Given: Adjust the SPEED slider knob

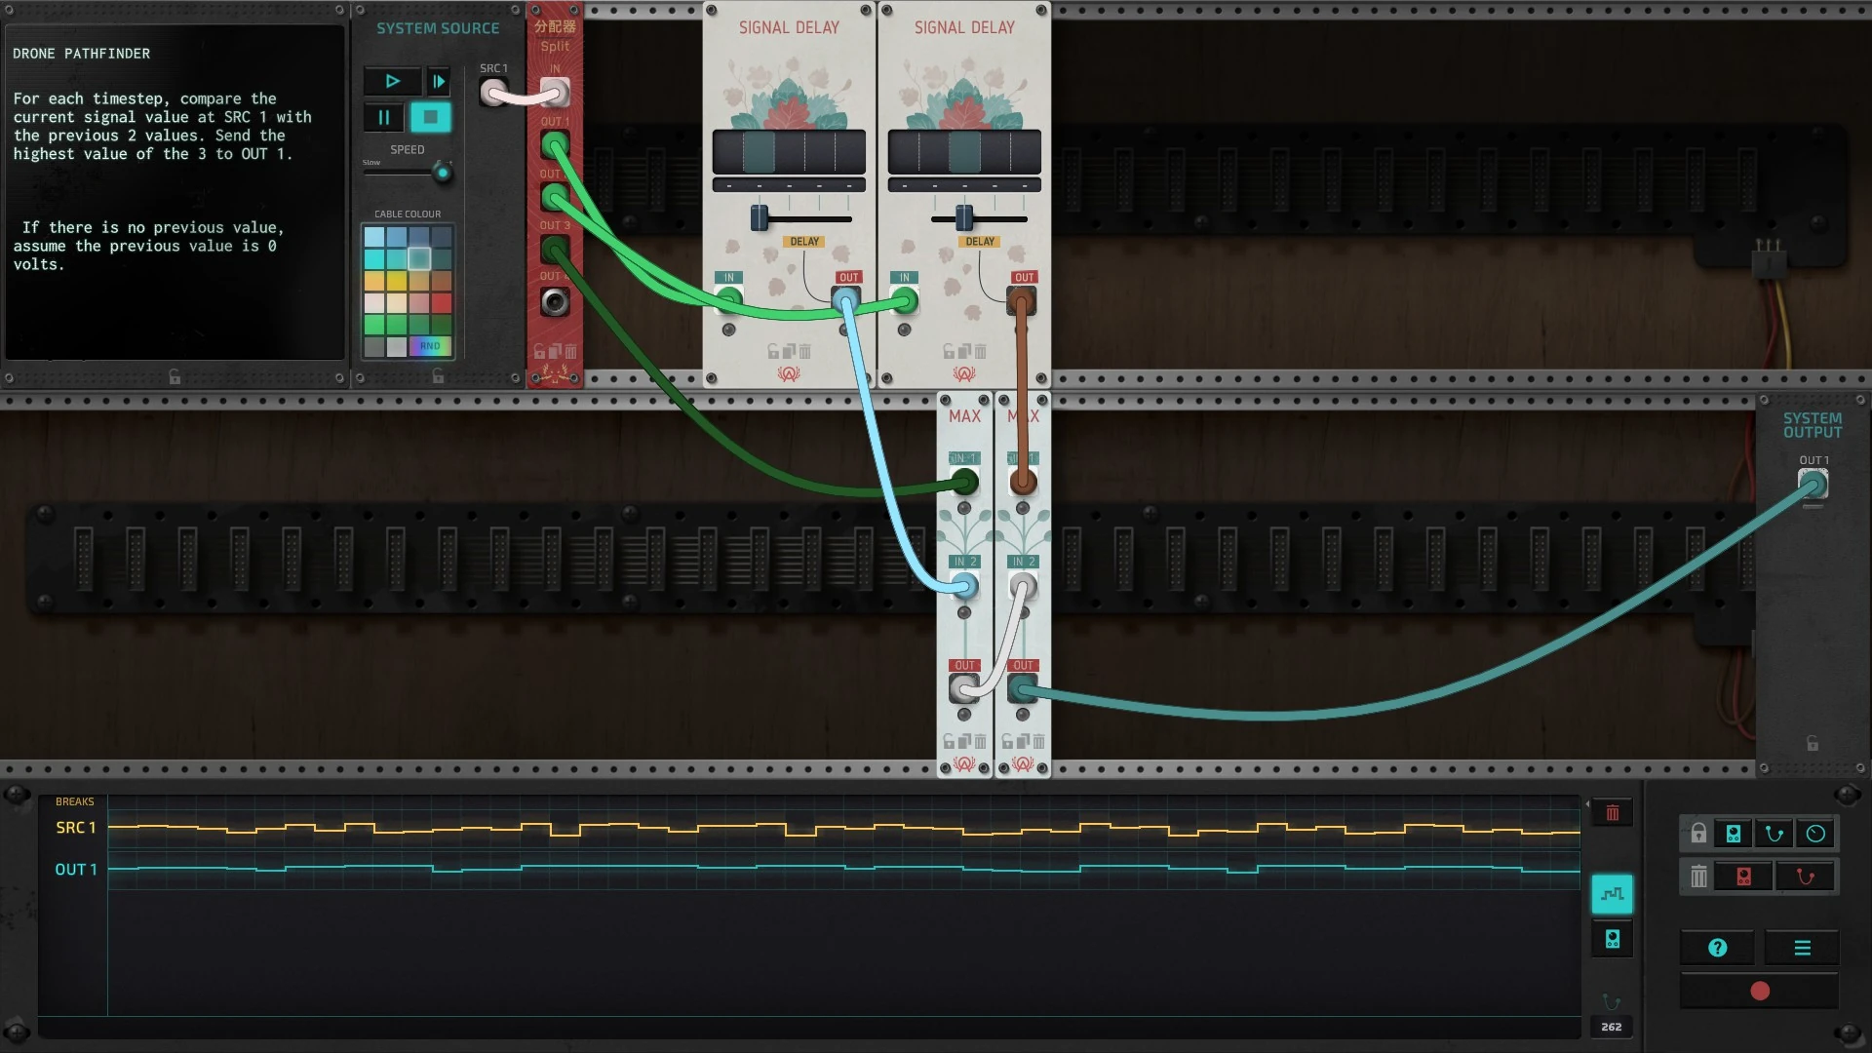Looking at the screenshot, I should [x=443, y=174].
